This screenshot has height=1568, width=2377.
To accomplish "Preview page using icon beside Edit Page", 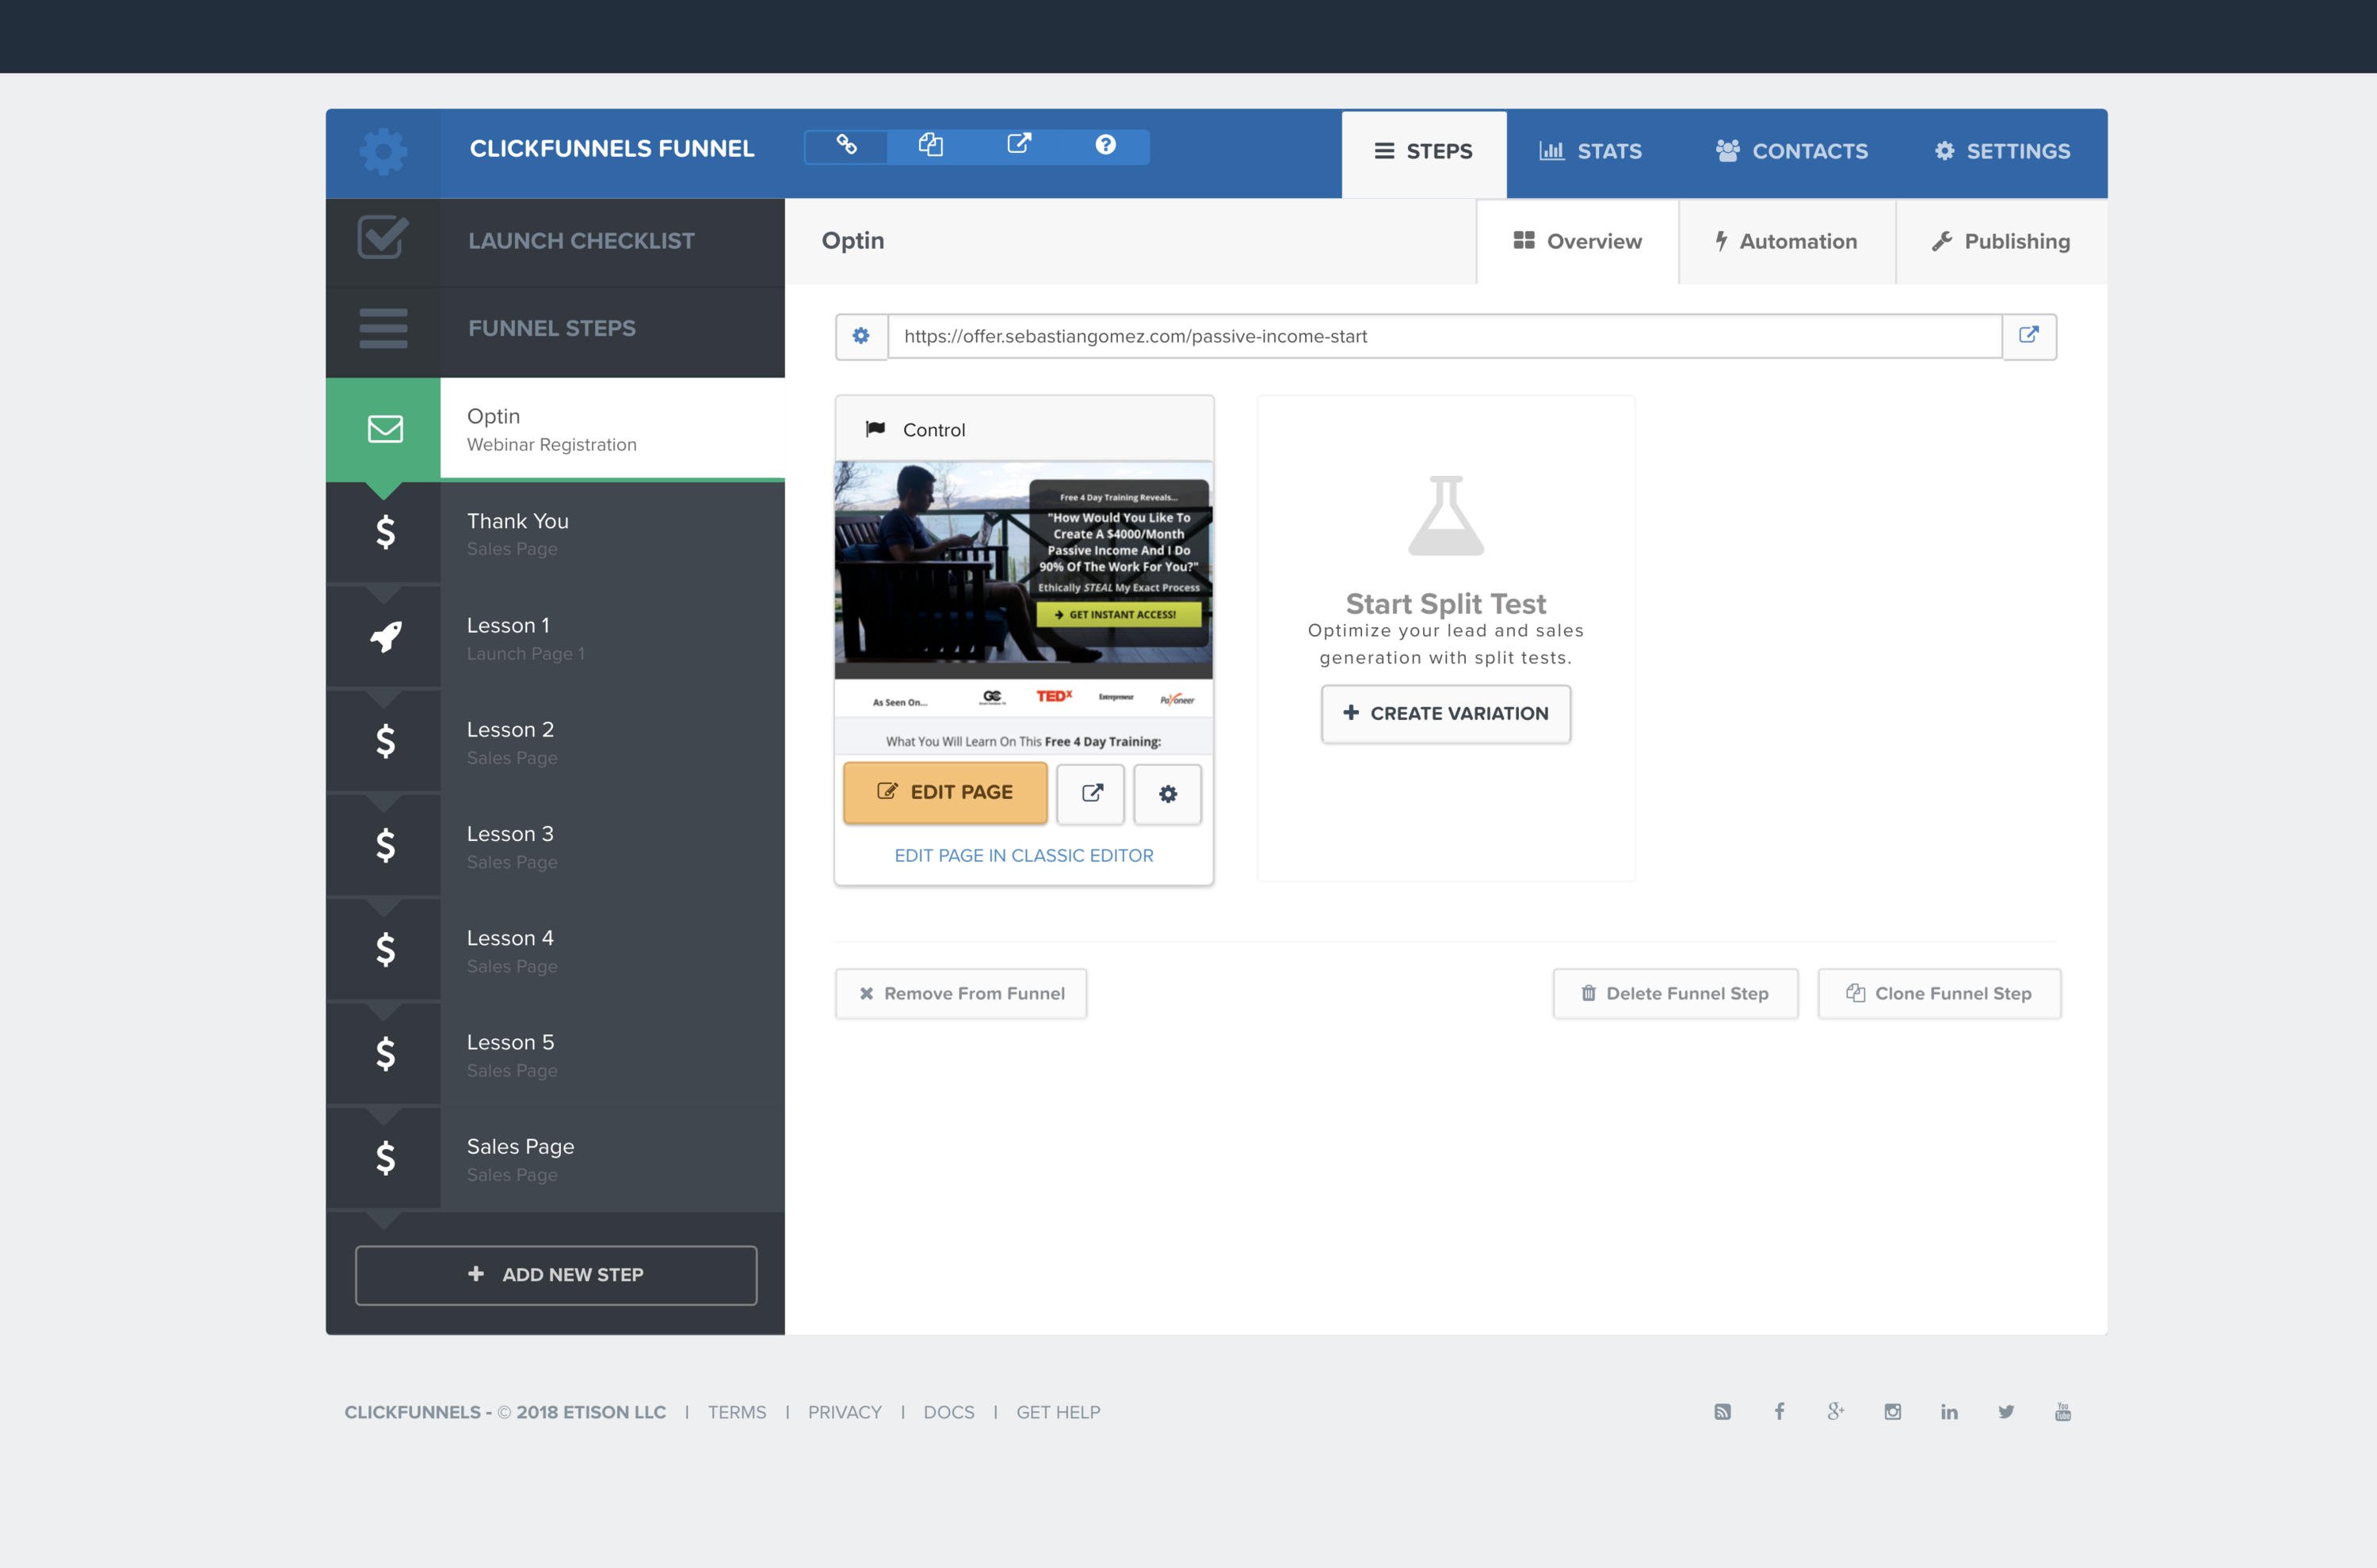I will 1092,794.
